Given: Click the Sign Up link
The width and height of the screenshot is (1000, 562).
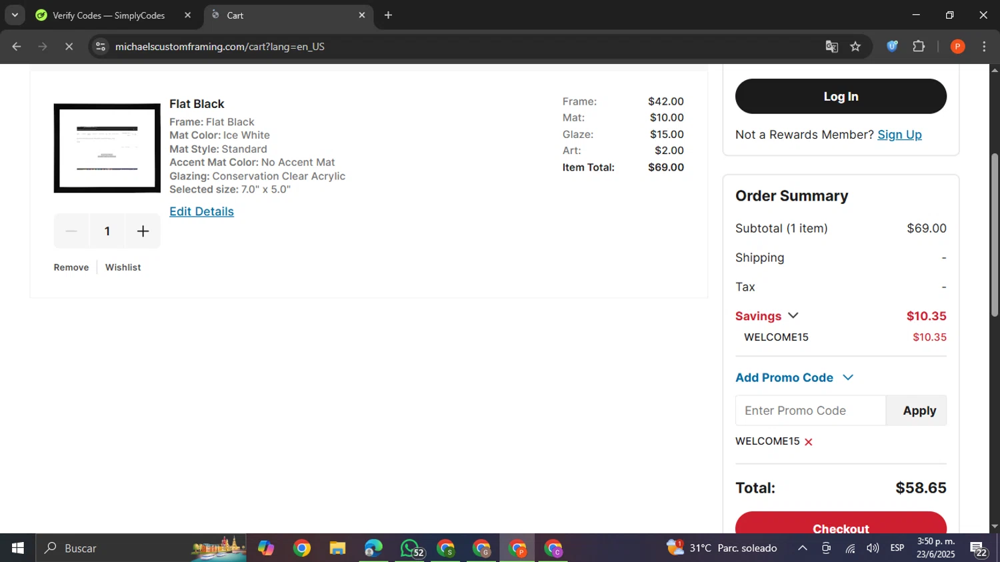Looking at the screenshot, I should tap(899, 135).
